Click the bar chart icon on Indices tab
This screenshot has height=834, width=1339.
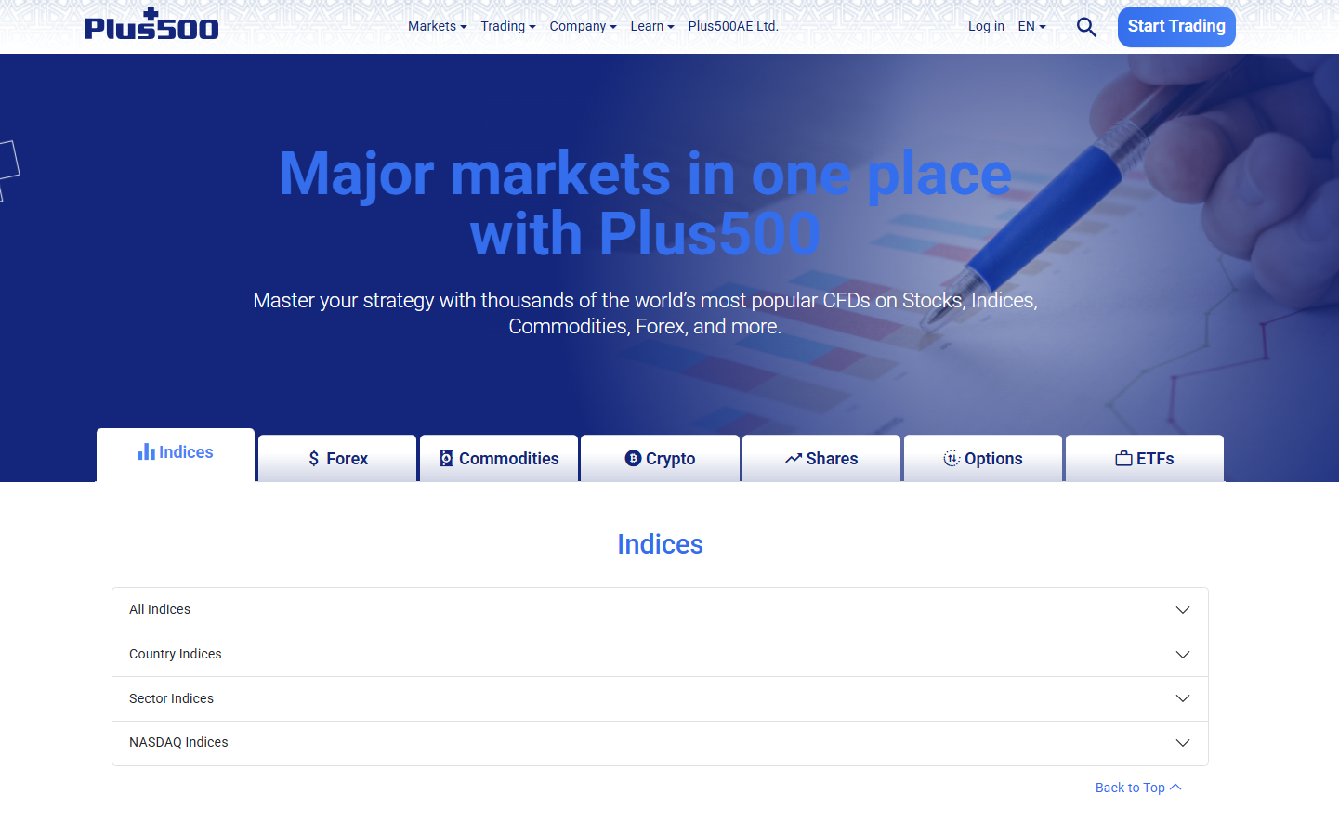click(x=146, y=452)
